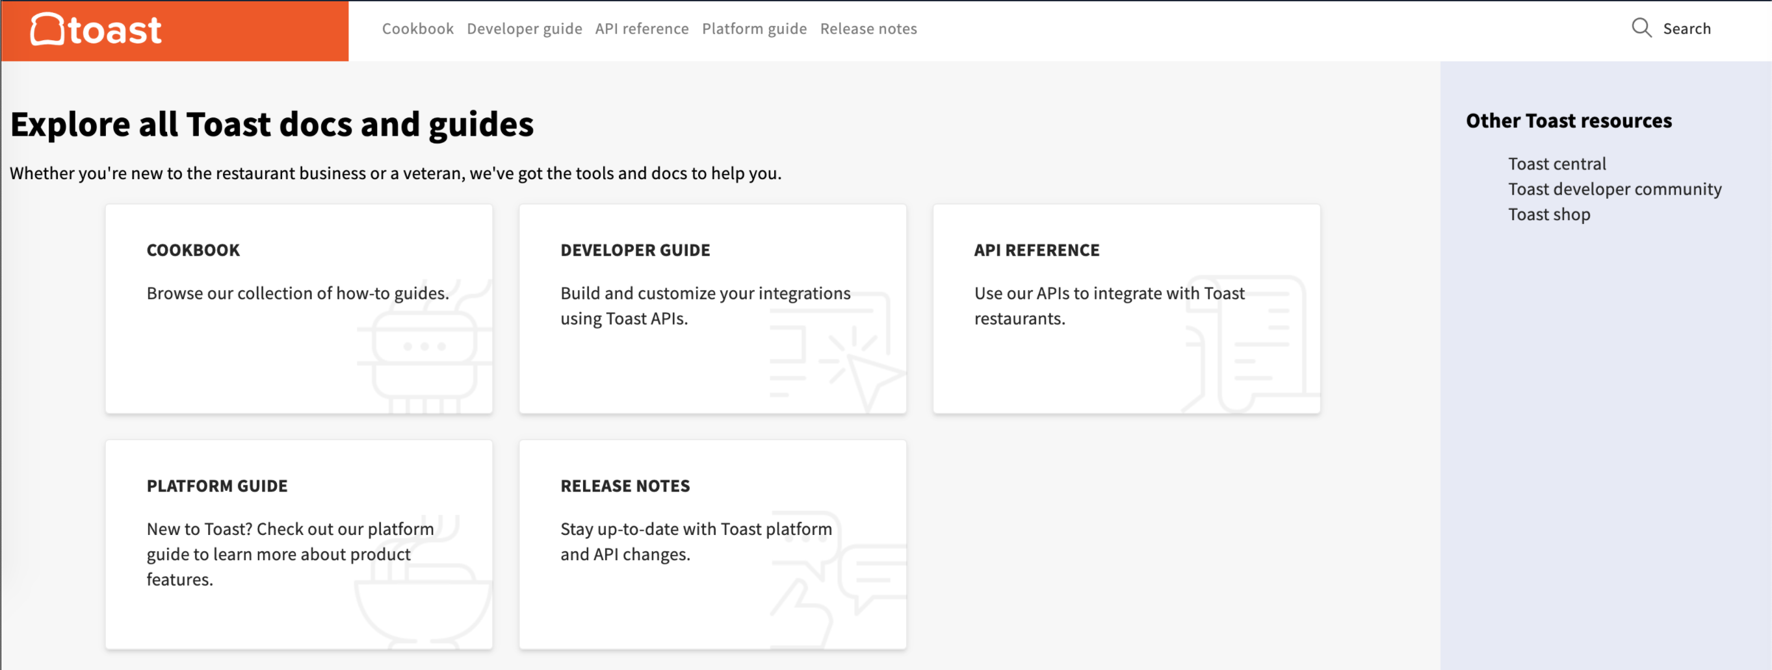The height and width of the screenshot is (670, 1772).
Task: Click the Toast logo in header
Action: click(96, 30)
